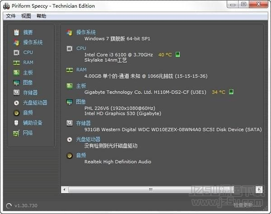
Task: Click the version number v1.30.730
Action: [26, 205]
